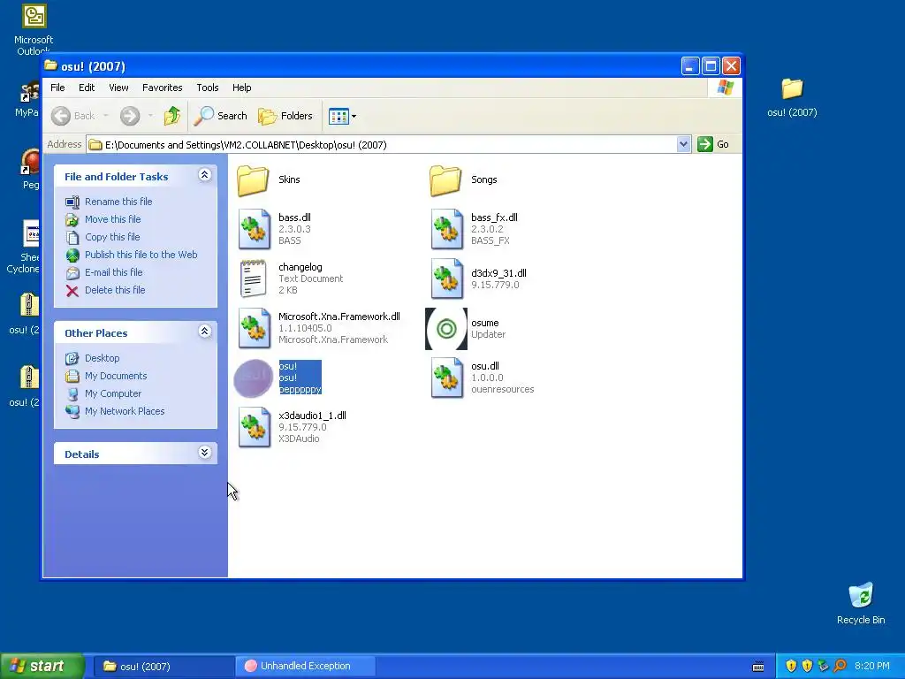This screenshot has height=679, width=905.
Task: Click the Skins folder name label
Action: 289,179
